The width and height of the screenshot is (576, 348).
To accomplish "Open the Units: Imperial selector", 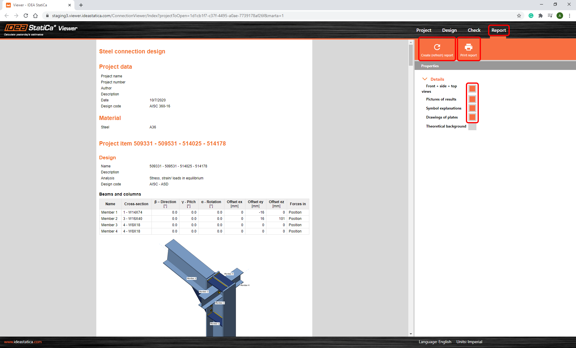I will point(469,342).
